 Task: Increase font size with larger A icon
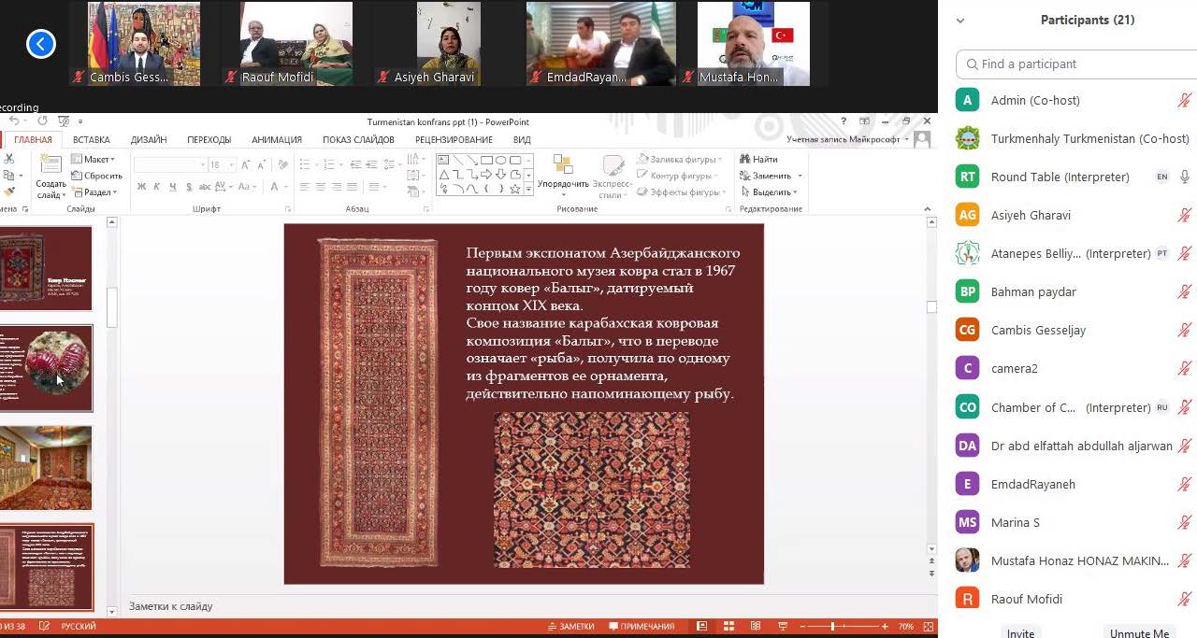click(246, 164)
